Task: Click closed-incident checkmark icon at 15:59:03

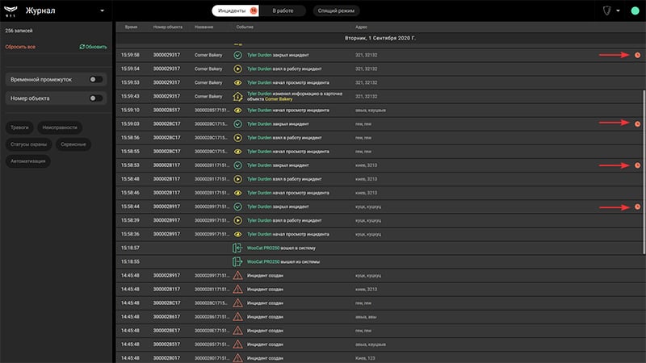Action: pos(237,124)
